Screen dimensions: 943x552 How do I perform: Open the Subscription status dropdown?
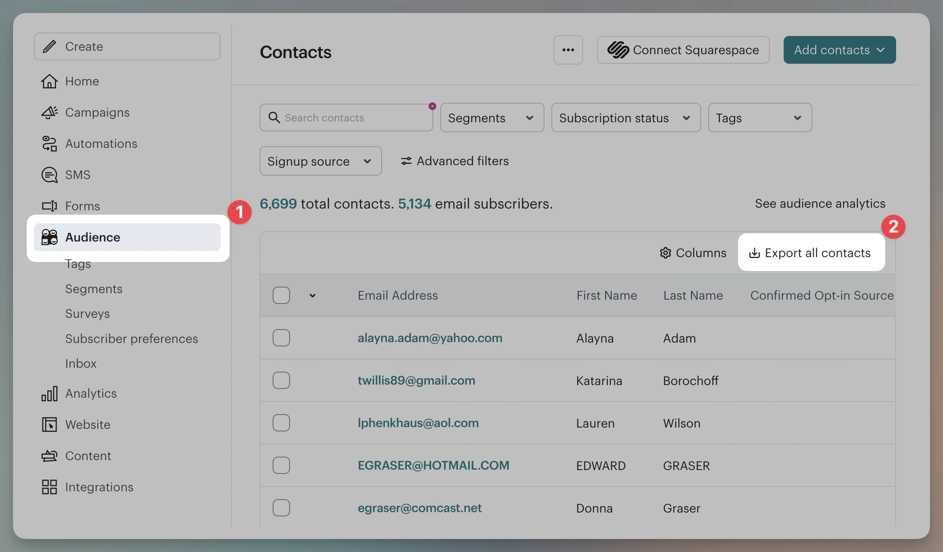[x=626, y=118]
